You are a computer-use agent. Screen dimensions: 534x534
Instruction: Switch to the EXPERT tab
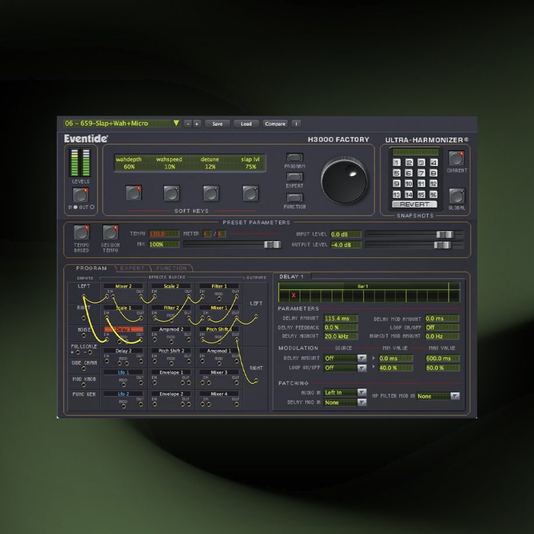coord(133,268)
